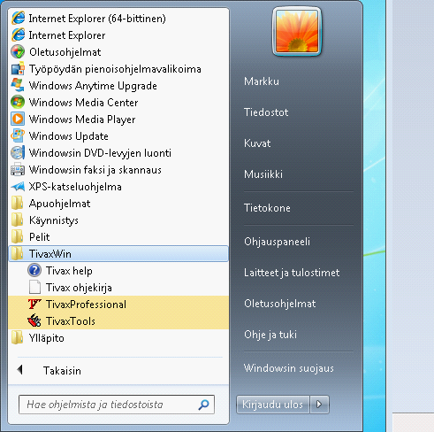Open the Windows Update icon
The width and height of the screenshot is (434, 432).
18,136
